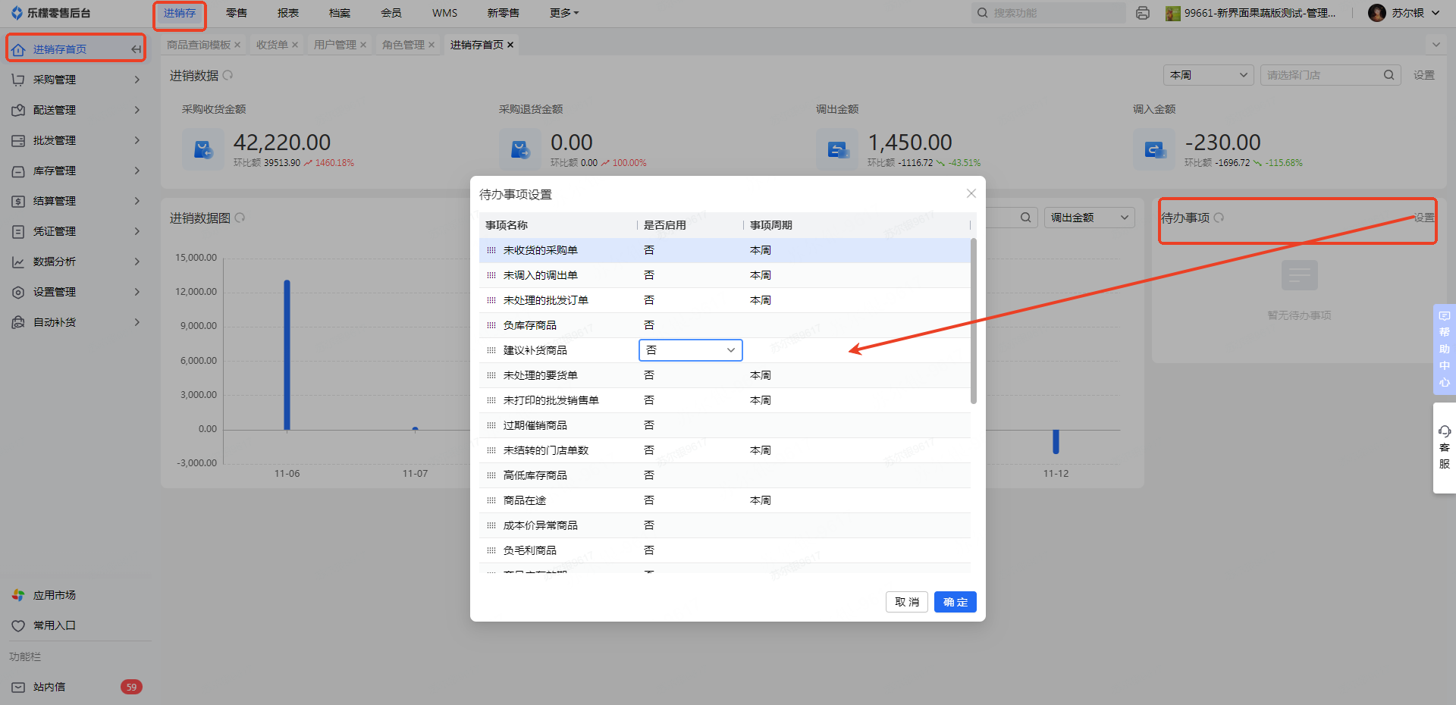Expand the 采购管理 submenu arrow
This screenshot has width=1456, height=705.
coord(137,80)
